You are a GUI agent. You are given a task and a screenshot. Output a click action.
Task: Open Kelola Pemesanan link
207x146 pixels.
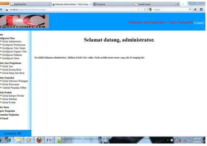click(x=11, y=84)
